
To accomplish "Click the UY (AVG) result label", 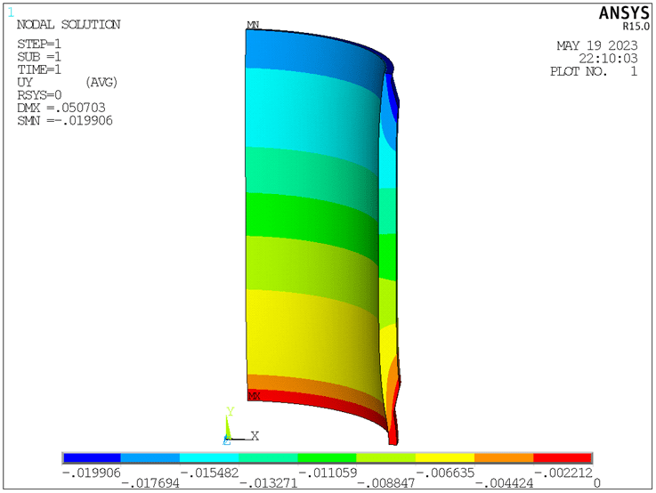I will click(x=68, y=82).
